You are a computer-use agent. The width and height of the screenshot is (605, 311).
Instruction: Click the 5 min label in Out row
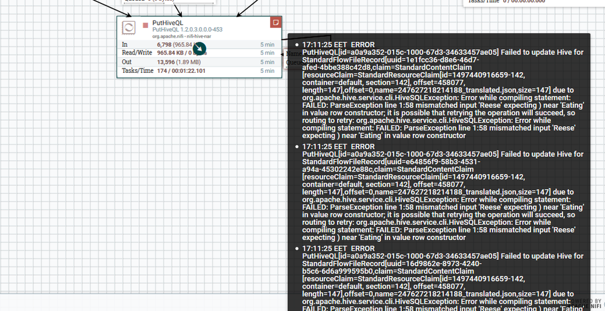tap(267, 62)
